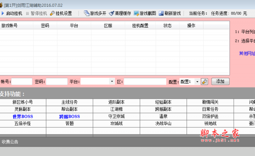255x156 pixels.
Task: Click the 答题 cell
Action: [x=70, y=123]
